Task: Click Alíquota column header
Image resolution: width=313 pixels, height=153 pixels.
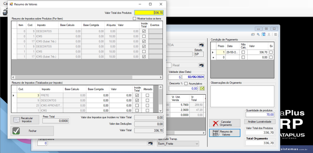Action: pos(111,25)
